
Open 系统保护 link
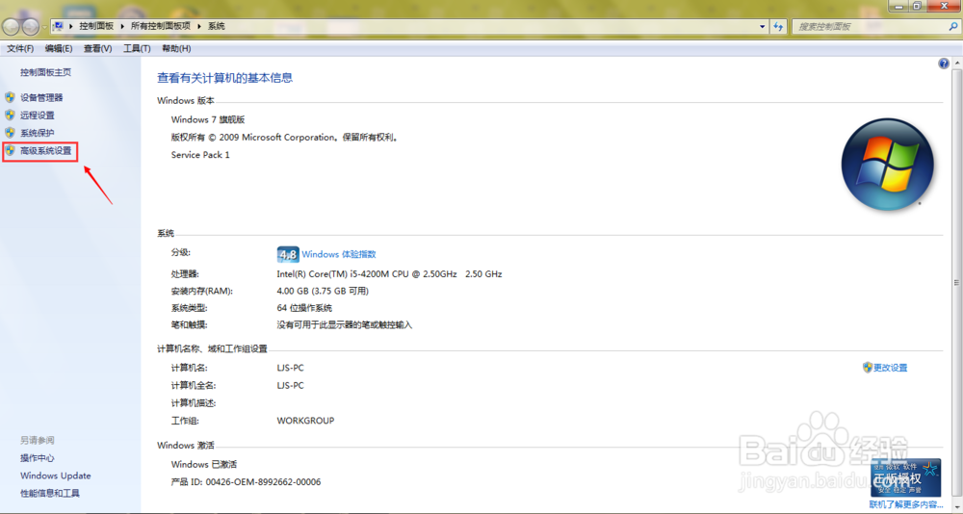click(x=37, y=133)
